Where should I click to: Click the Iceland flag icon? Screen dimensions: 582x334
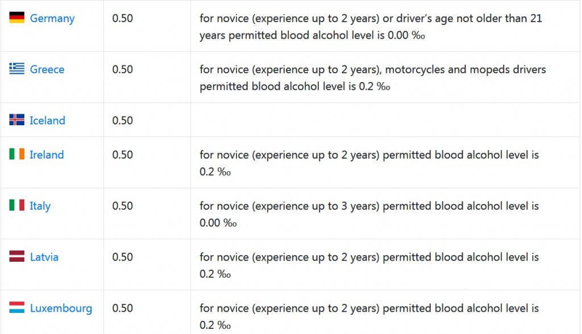[x=16, y=120]
